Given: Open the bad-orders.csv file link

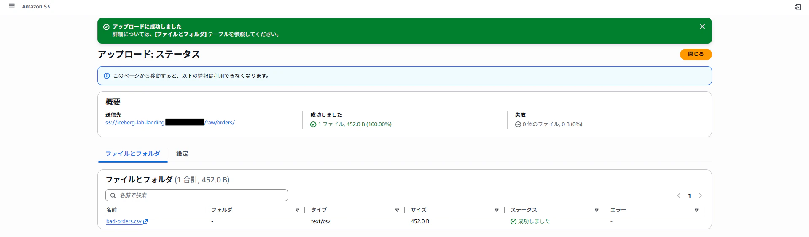Looking at the screenshot, I should coord(124,221).
